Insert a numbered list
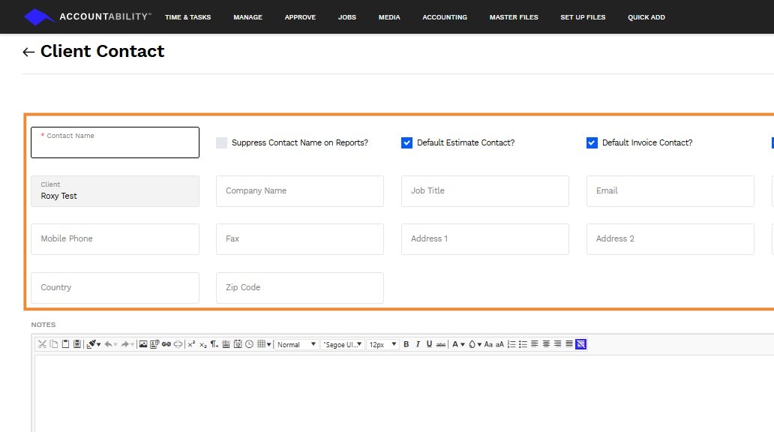The width and height of the screenshot is (774, 432). tap(511, 344)
